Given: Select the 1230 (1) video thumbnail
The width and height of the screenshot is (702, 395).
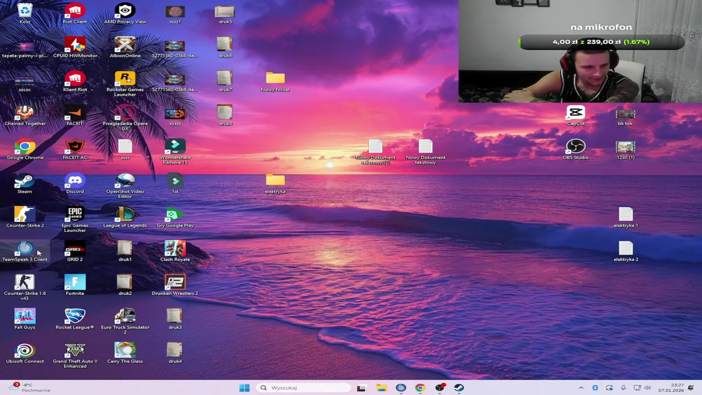Looking at the screenshot, I should 626,150.
